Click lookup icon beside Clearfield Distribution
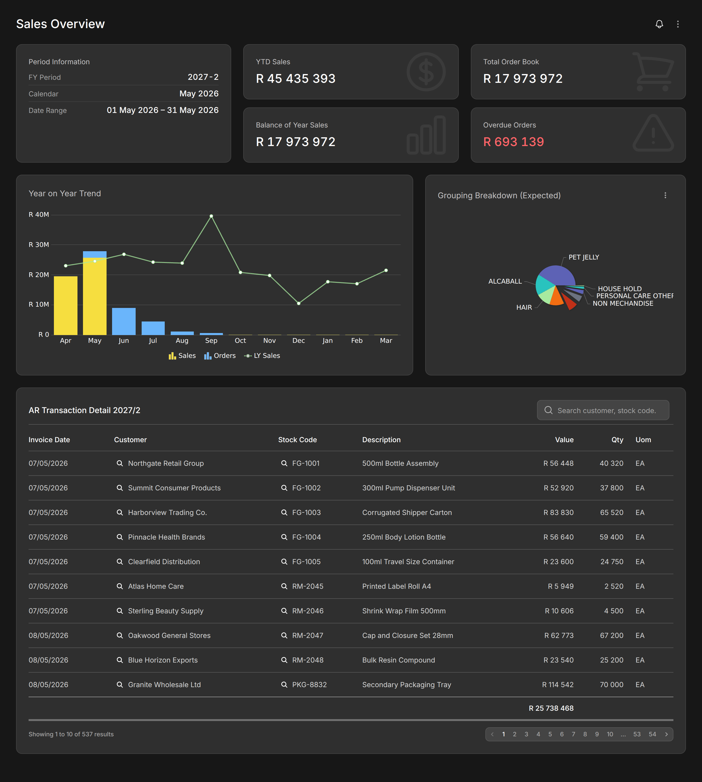702x782 pixels. point(120,561)
